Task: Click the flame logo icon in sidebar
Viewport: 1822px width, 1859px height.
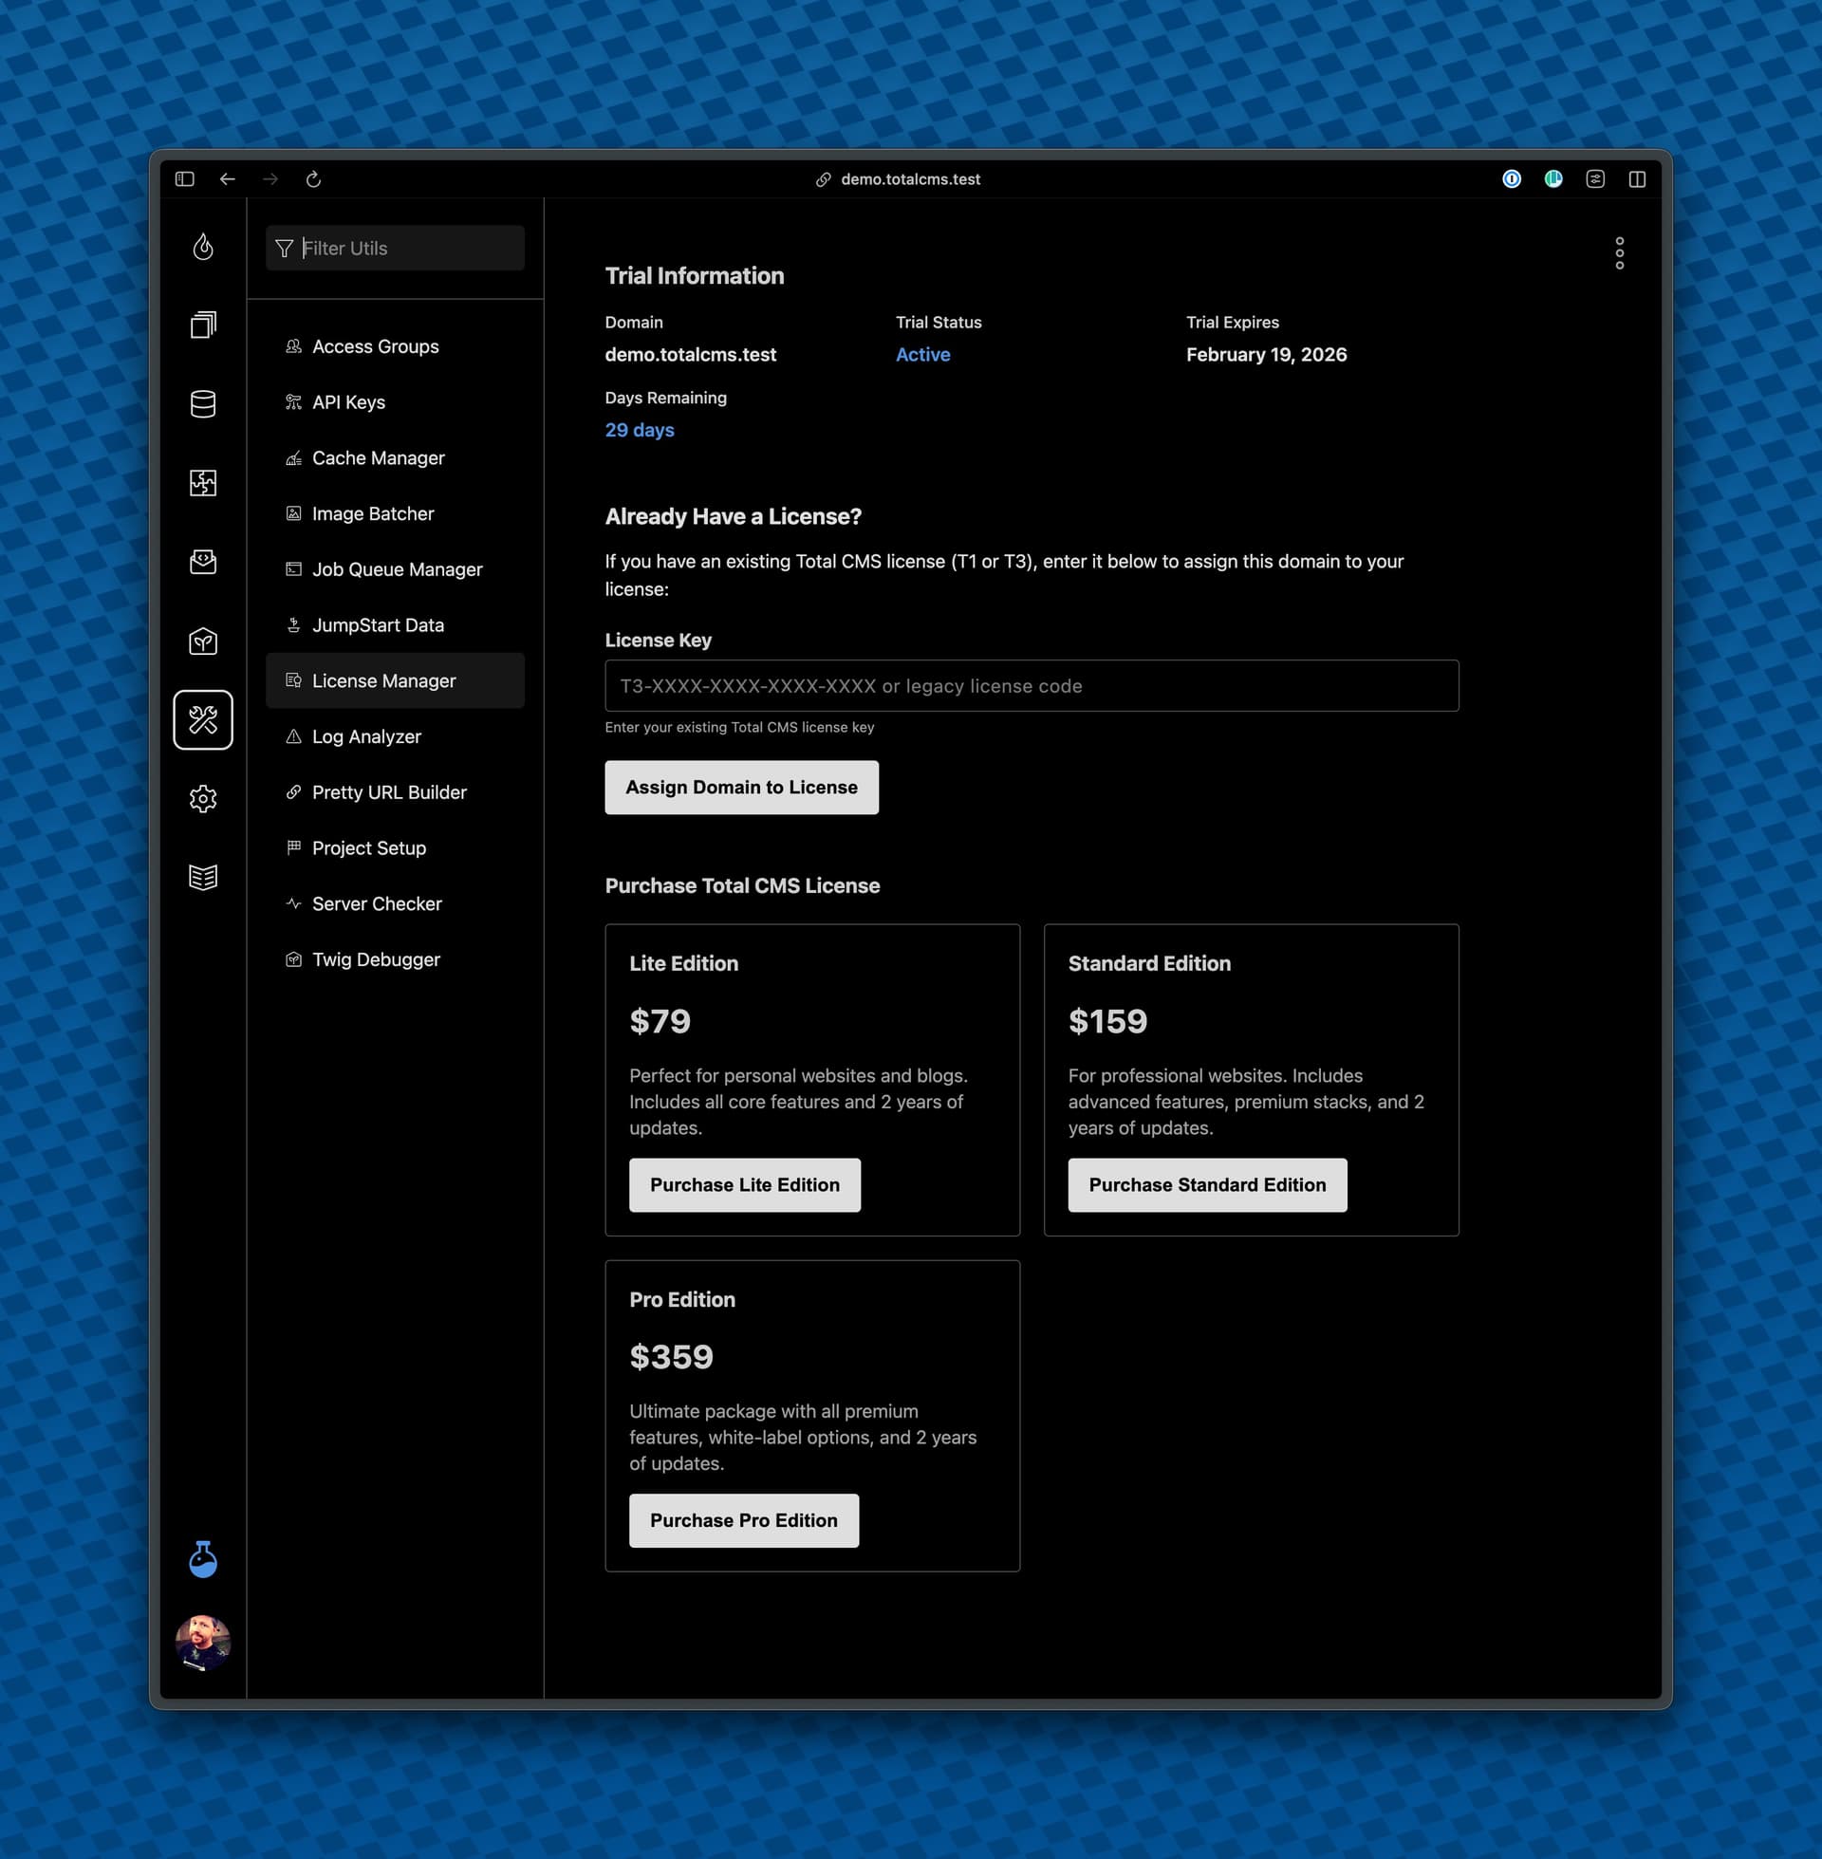Action: (203, 247)
